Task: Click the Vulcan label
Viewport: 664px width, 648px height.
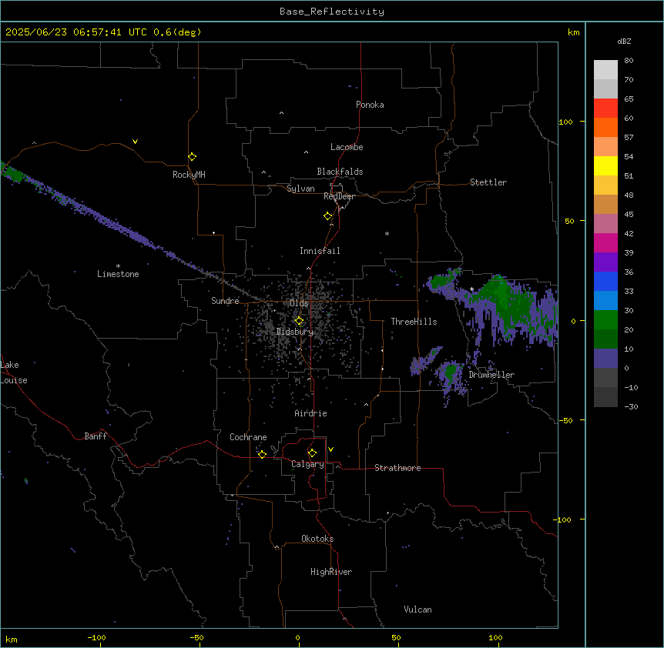Action: (418, 610)
